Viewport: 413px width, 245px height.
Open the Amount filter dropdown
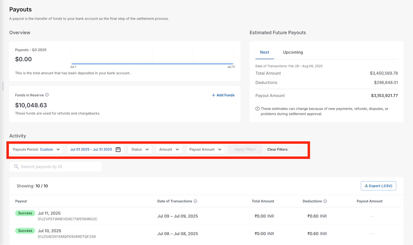[x=169, y=149]
